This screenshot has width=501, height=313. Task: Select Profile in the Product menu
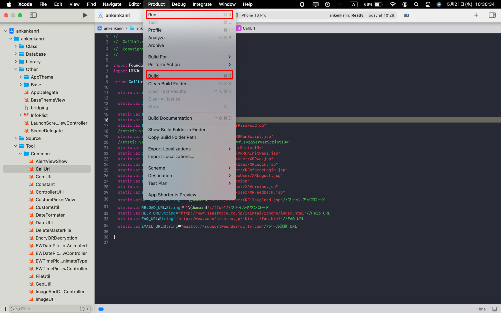click(x=189, y=30)
